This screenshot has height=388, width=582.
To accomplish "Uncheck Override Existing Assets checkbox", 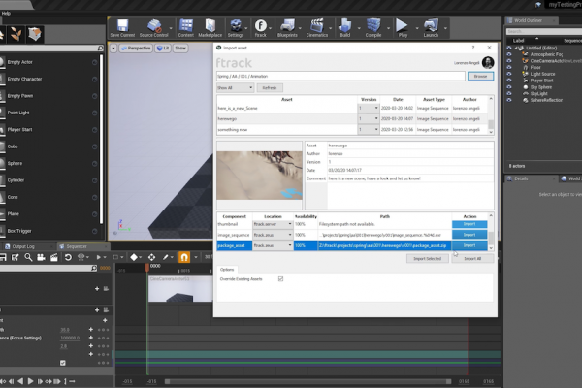I will 280,278.
